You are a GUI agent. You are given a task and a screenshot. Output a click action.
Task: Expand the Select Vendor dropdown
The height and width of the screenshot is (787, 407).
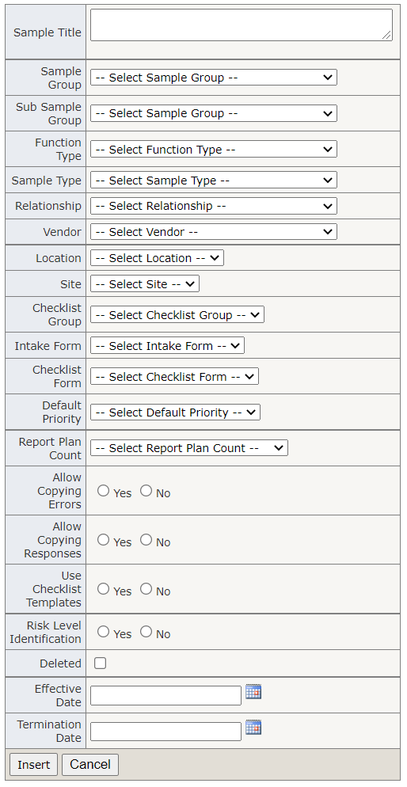[214, 232]
